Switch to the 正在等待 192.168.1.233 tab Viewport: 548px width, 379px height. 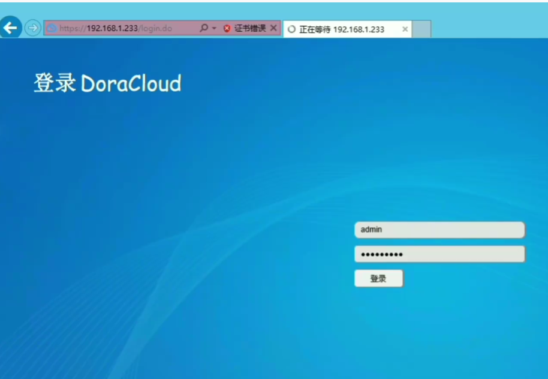(x=347, y=29)
